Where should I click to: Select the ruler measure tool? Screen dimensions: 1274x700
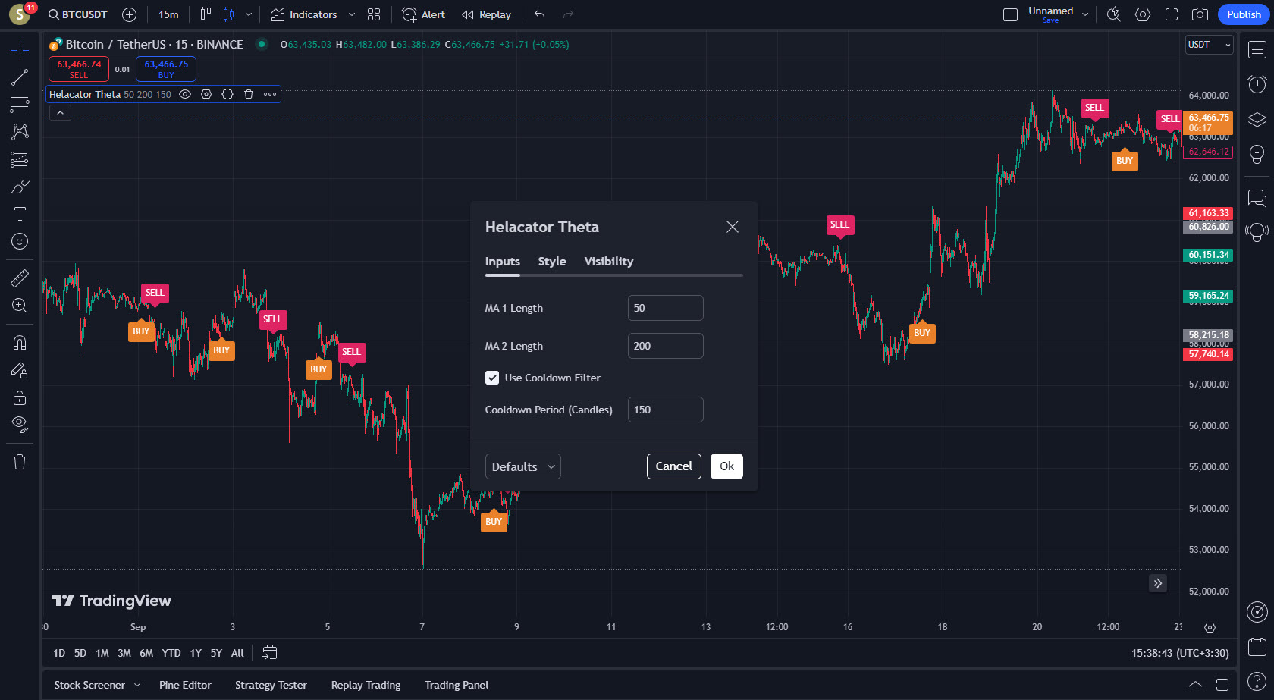(20, 278)
